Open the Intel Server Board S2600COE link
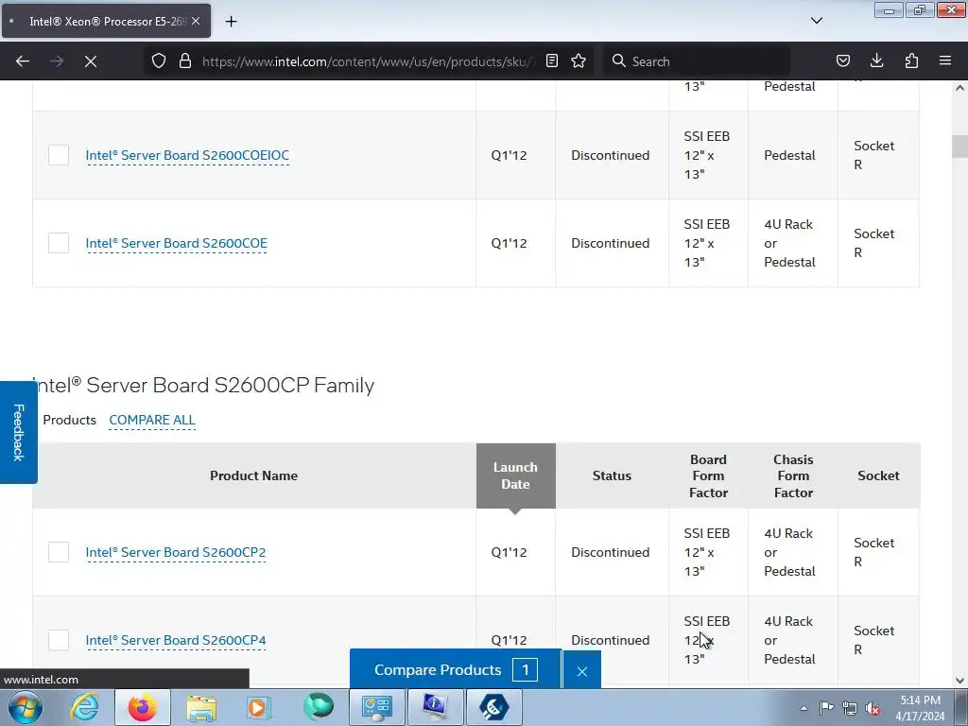Viewport: 968px width, 726px height. 176,243
